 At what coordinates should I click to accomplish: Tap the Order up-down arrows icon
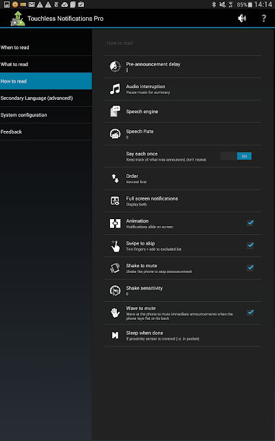click(x=115, y=178)
